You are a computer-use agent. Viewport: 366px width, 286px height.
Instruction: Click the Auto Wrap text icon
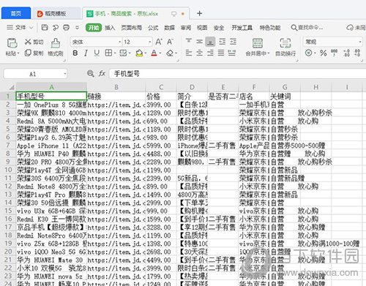click(x=285, y=43)
